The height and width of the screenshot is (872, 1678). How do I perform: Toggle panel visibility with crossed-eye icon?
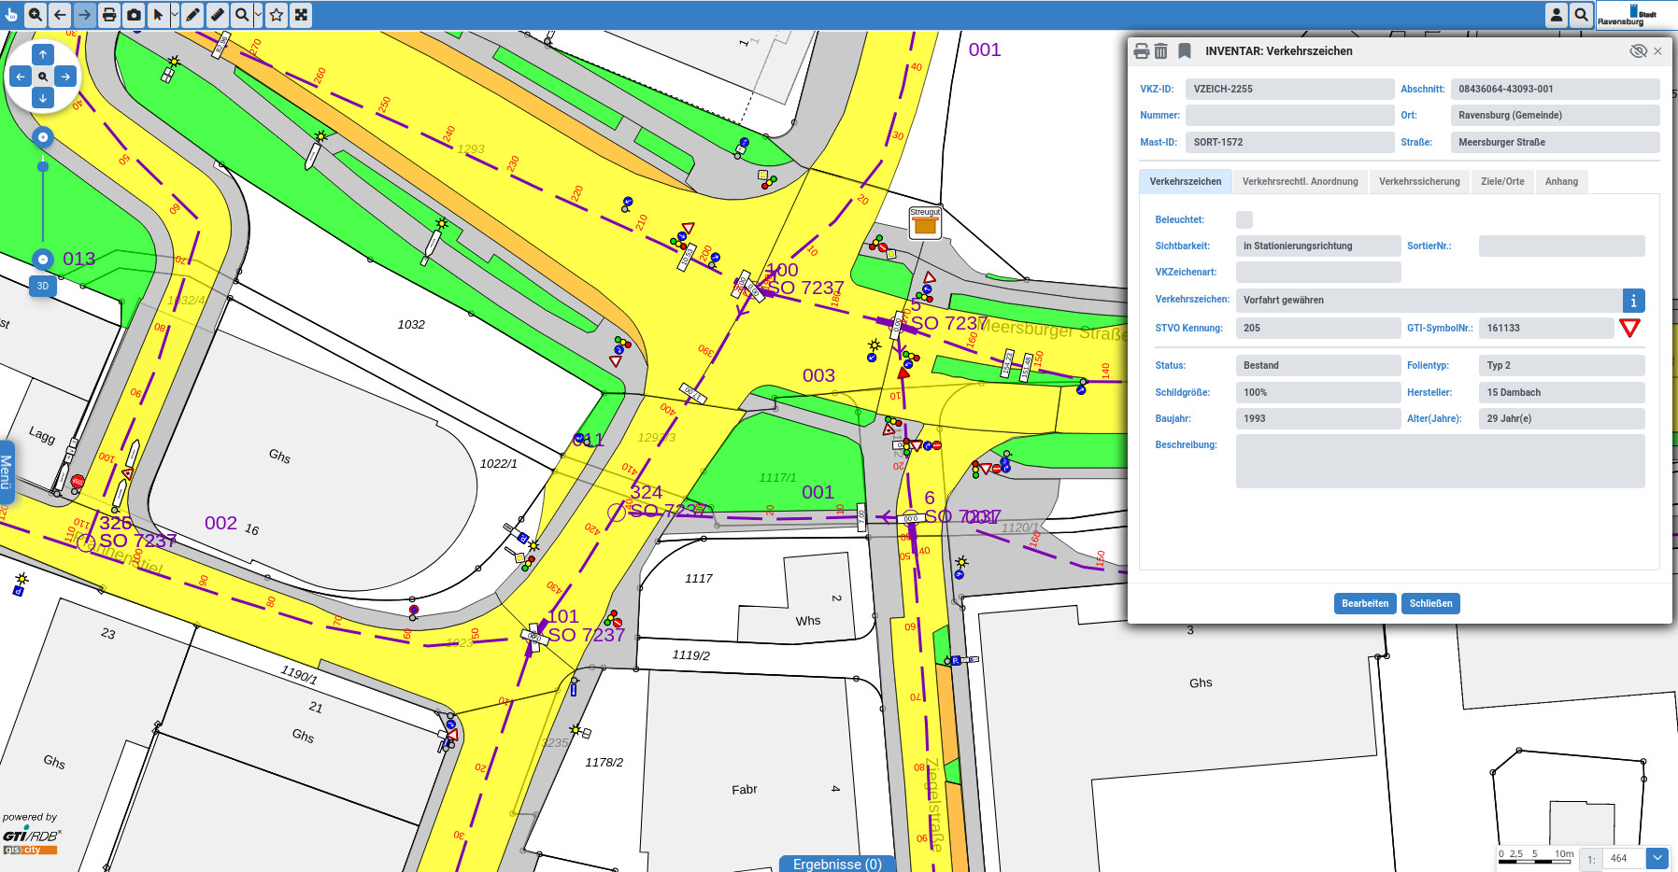(1638, 51)
